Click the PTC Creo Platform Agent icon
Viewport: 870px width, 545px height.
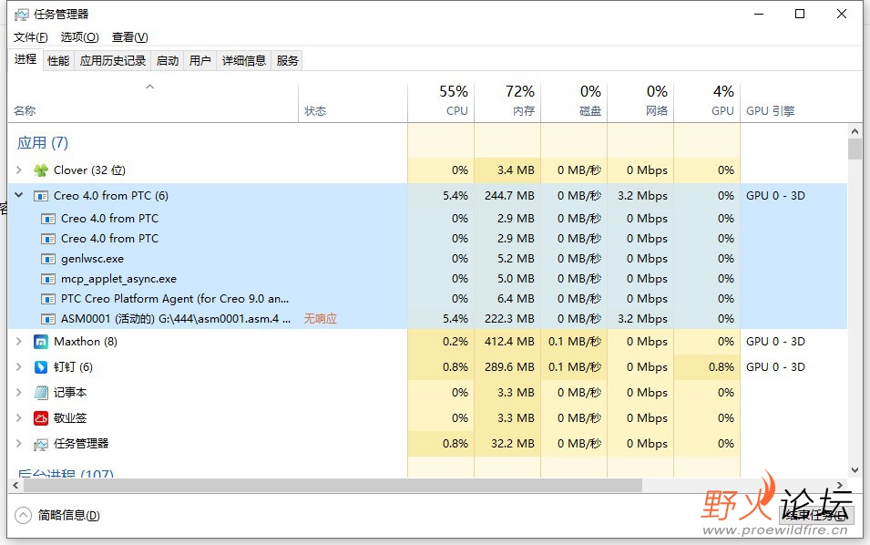pos(48,299)
